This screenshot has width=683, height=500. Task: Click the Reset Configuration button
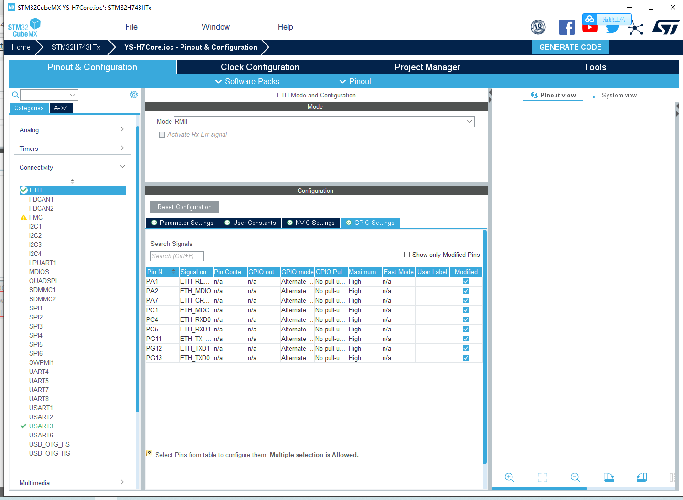pos(184,207)
